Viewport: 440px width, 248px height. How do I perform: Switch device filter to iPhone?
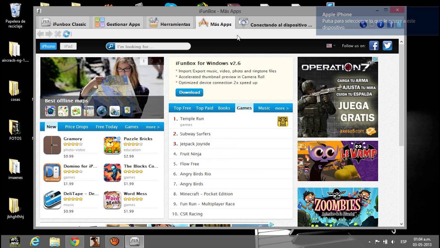[x=48, y=46]
